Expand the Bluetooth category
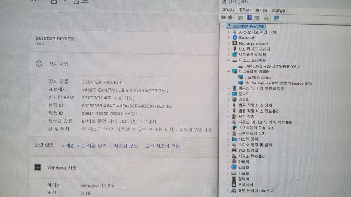This screenshot has width=351, height=197. [229, 38]
